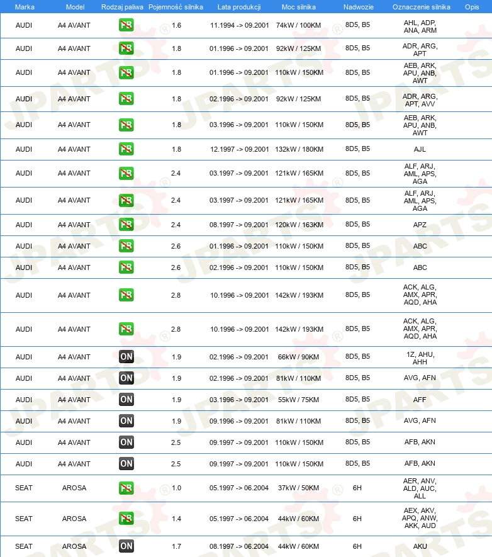Click the AER, ANV, ALD, AUC, ALL codes

[x=420, y=488]
